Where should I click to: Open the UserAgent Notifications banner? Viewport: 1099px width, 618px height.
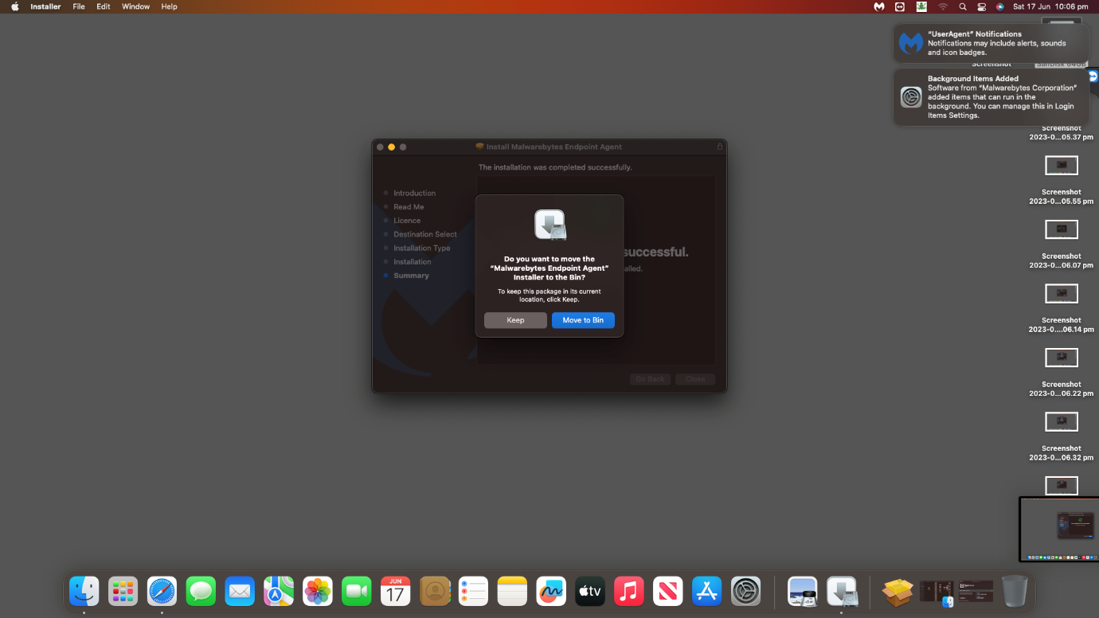point(991,43)
